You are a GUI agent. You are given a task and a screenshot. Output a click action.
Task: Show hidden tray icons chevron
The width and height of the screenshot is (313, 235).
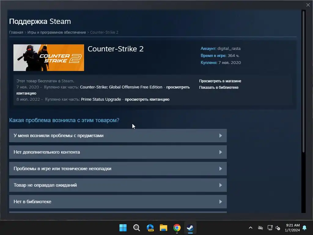pyautogui.click(x=251, y=228)
